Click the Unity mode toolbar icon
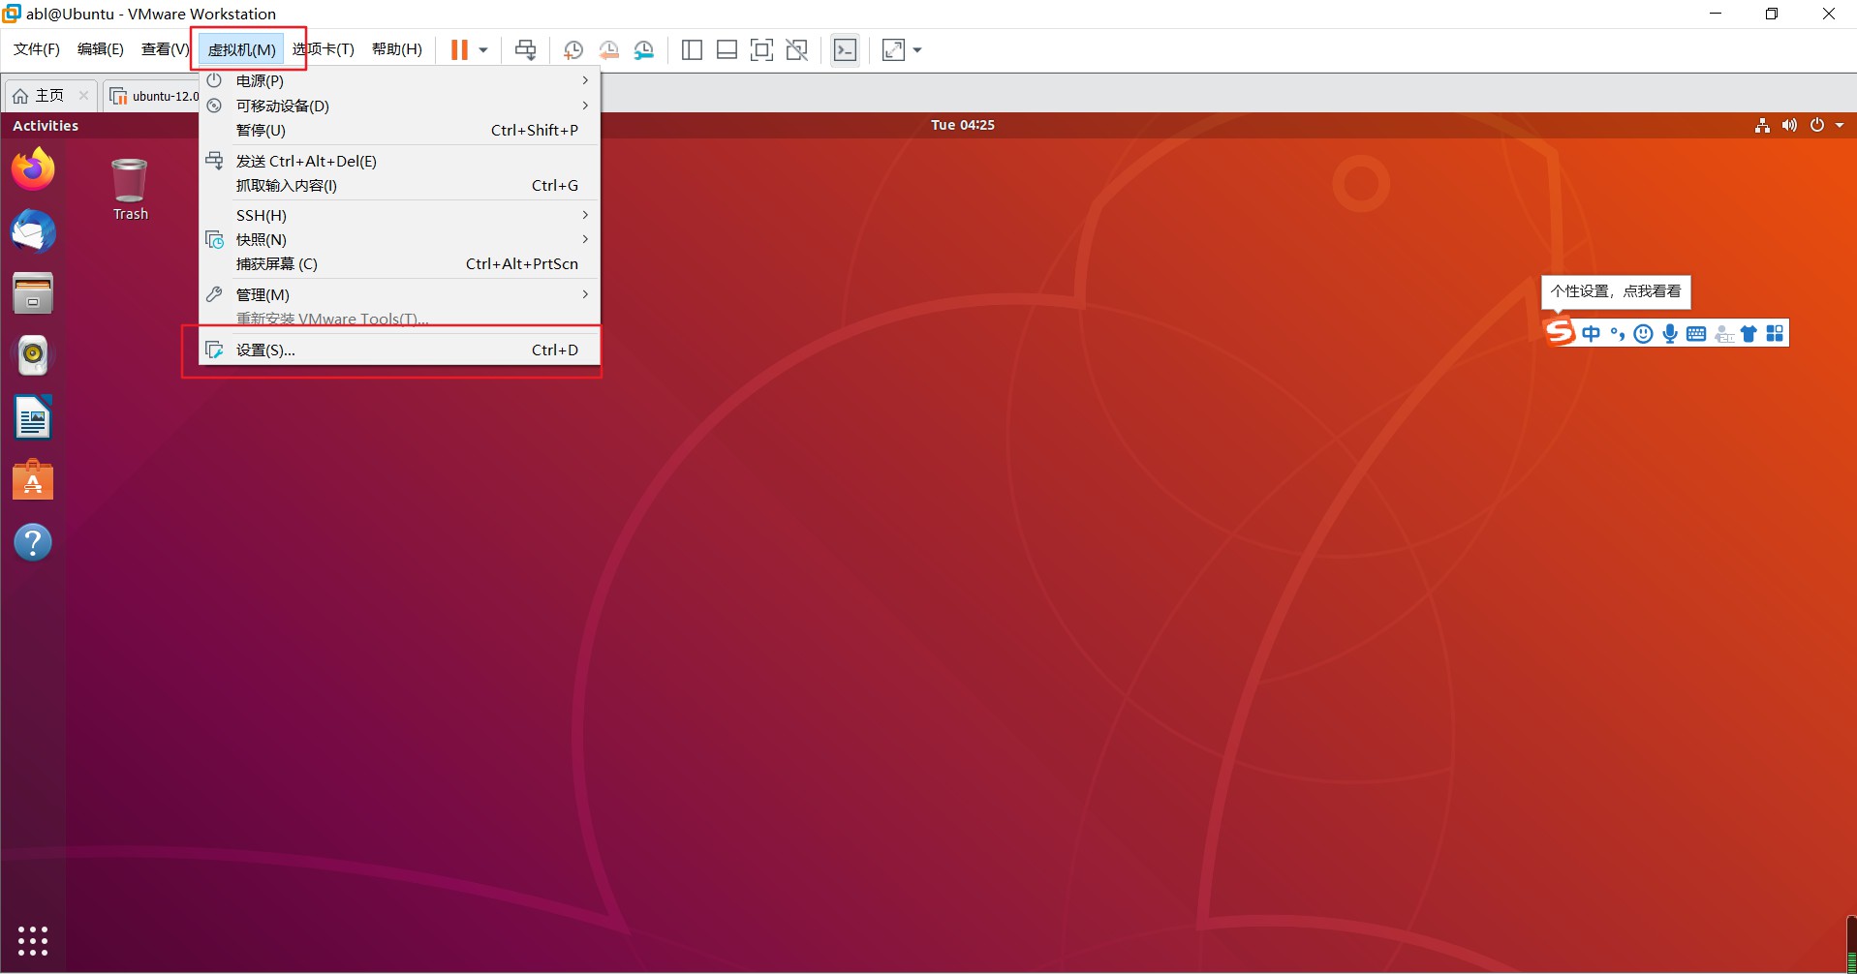Viewport: 1857px width, 974px height. pyautogui.click(x=796, y=49)
